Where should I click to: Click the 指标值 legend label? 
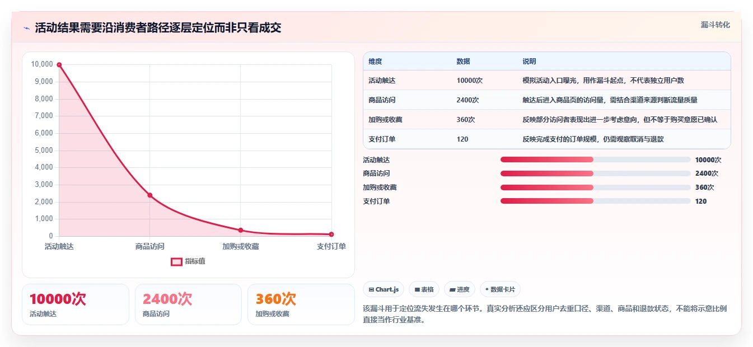[195, 261]
